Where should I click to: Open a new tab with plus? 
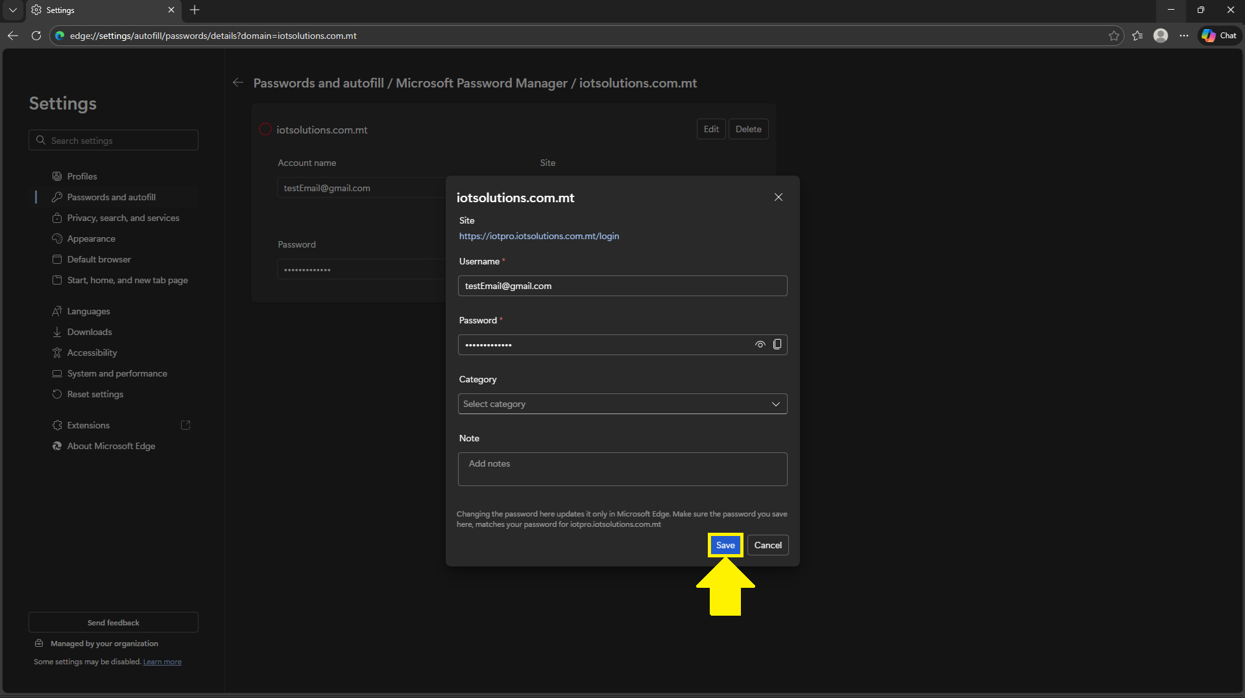(x=195, y=10)
